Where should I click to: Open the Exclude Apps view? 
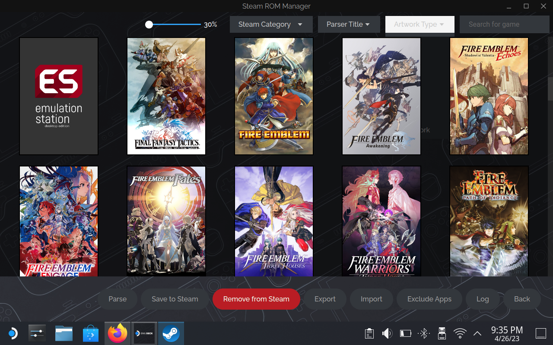(429, 299)
